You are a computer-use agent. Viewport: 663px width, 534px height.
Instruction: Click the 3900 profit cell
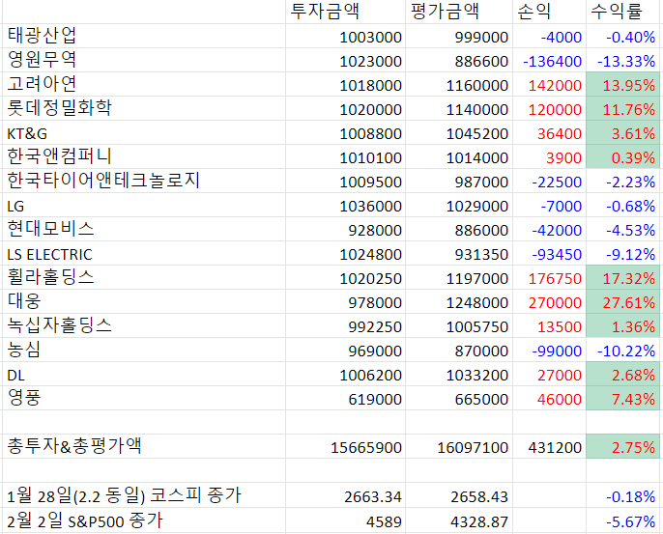coord(549,156)
